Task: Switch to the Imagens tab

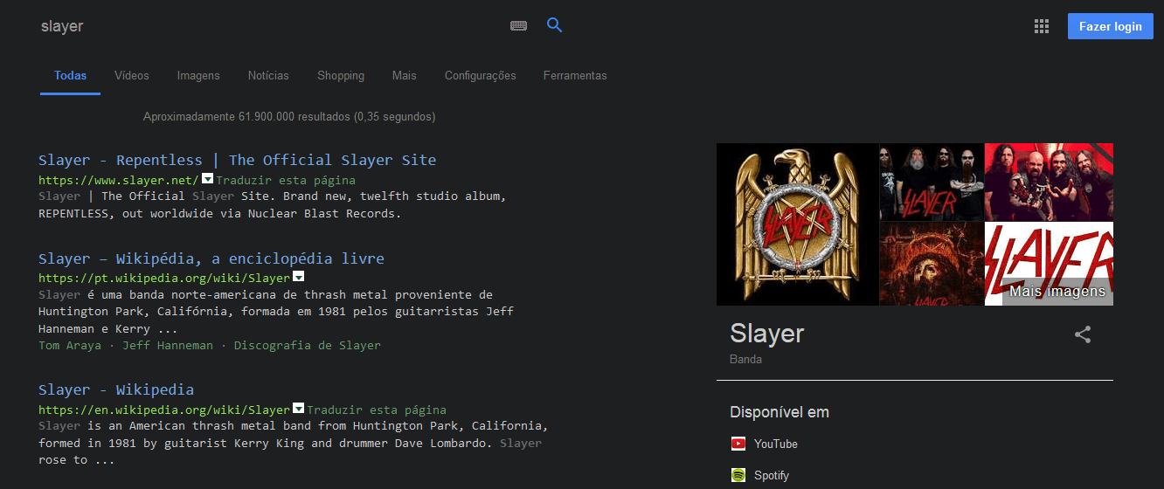Action: [x=198, y=76]
